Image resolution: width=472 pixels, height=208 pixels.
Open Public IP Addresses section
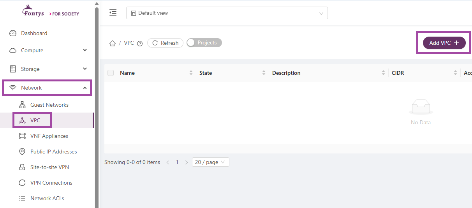click(x=53, y=152)
